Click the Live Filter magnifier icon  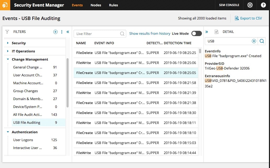click(122, 34)
